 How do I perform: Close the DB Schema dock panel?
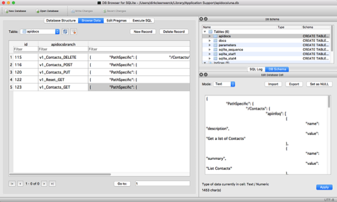[x=201, y=19]
